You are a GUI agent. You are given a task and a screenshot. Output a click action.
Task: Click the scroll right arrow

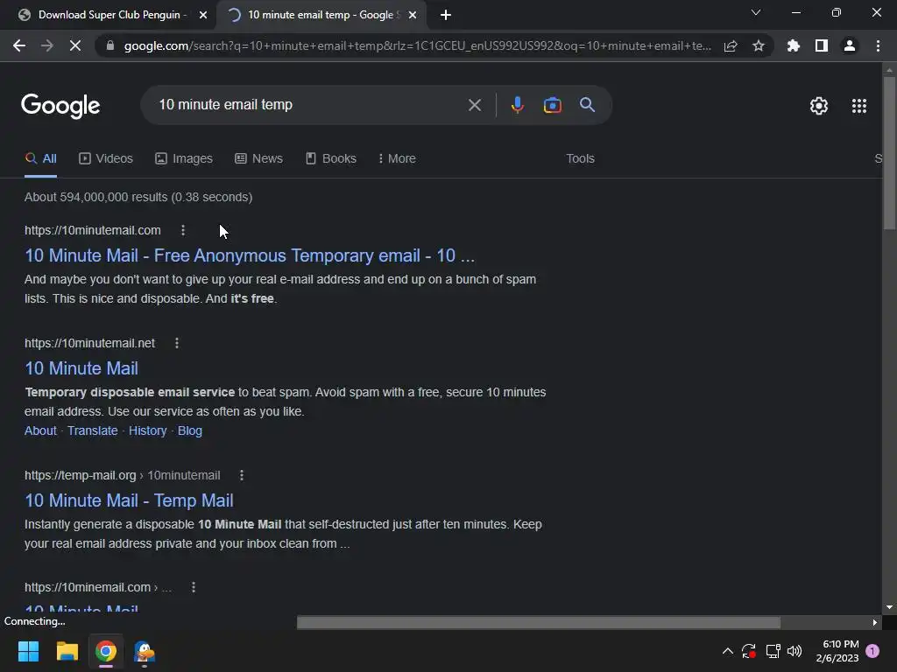click(875, 622)
